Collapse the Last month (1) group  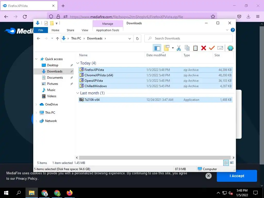pyautogui.click(x=78, y=93)
